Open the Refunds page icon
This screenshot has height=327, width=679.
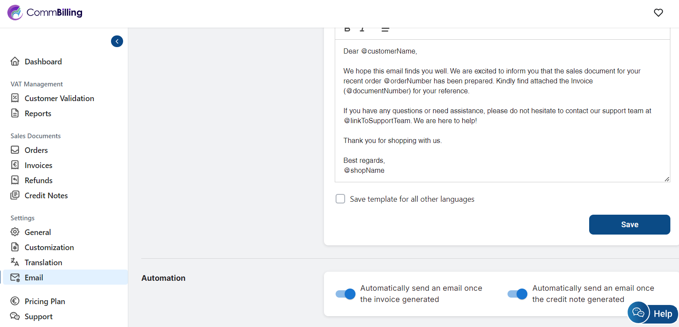click(15, 180)
